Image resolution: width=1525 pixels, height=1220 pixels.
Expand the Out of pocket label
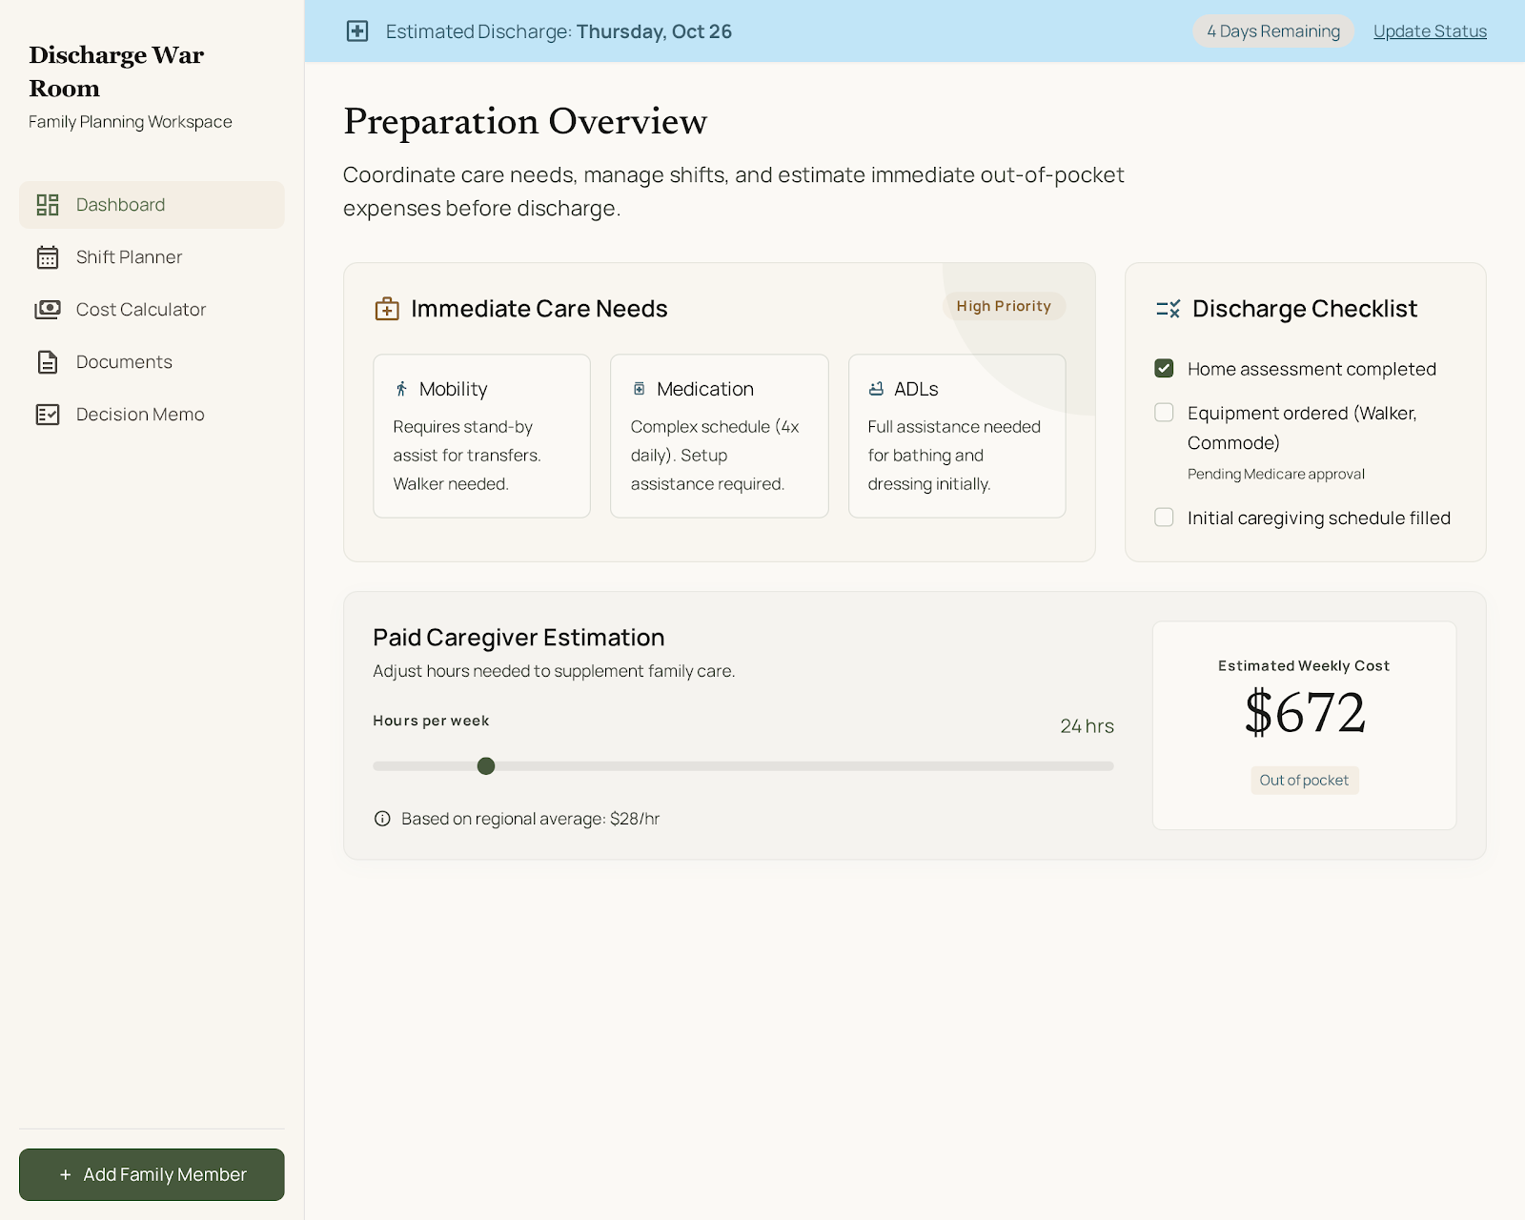[x=1304, y=780]
